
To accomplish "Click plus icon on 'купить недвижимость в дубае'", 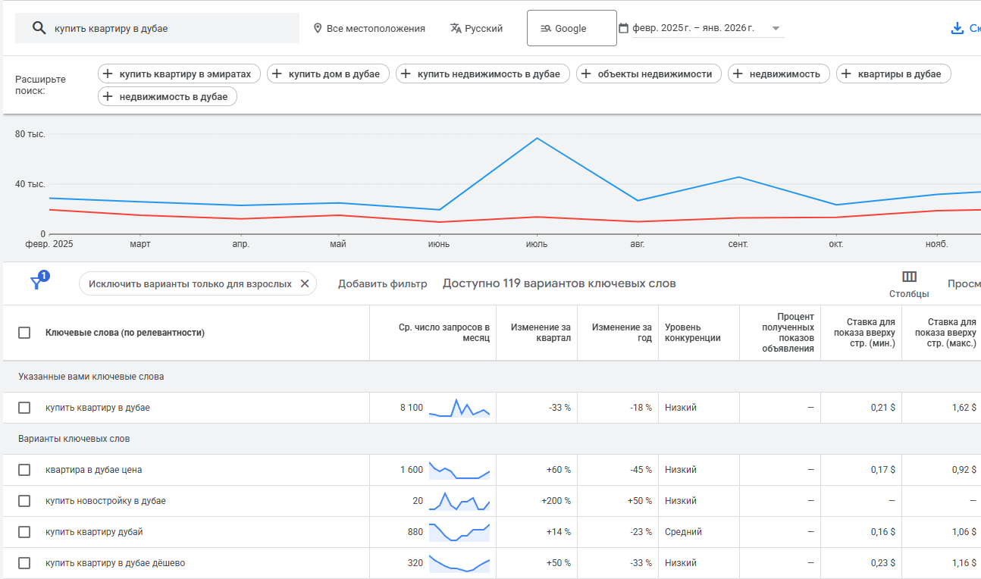I will [406, 74].
